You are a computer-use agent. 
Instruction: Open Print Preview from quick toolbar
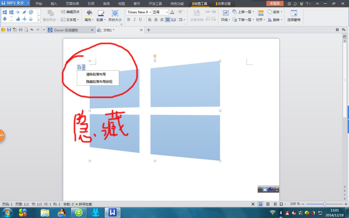tap(26, 30)
